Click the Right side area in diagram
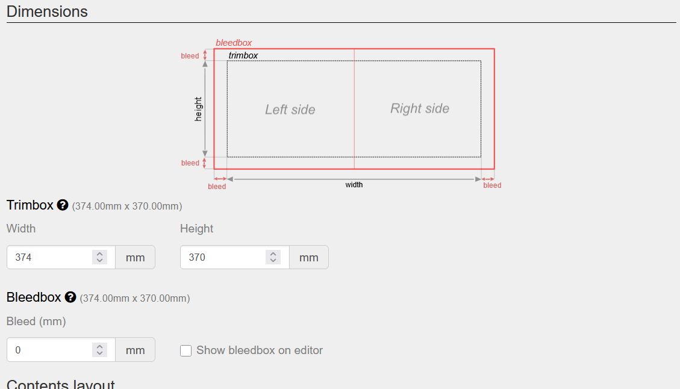Screen dimensions: 680x389 tap(420, 108)
